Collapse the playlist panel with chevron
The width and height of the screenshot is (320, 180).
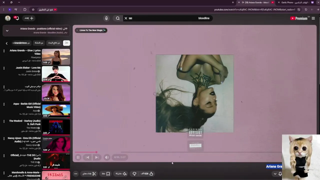(x=7, y=30)
